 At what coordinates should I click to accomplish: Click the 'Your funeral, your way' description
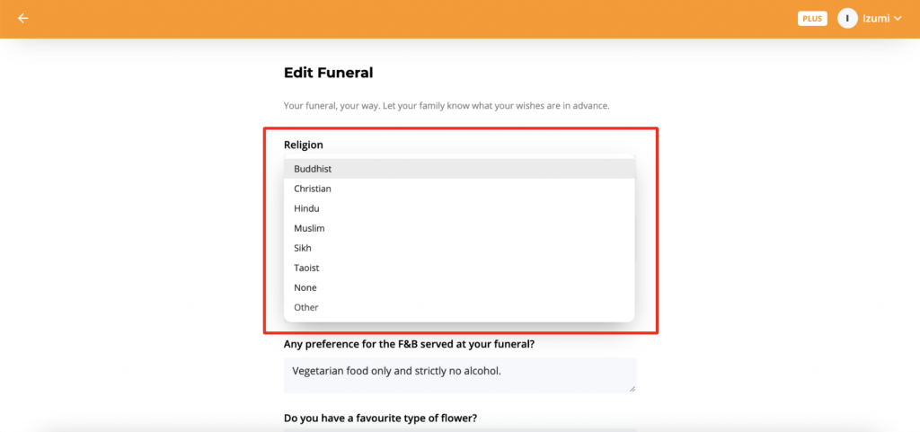click(x=447, y=106)
